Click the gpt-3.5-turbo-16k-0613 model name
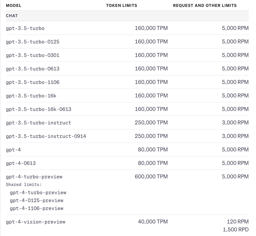 coord(39,109)
